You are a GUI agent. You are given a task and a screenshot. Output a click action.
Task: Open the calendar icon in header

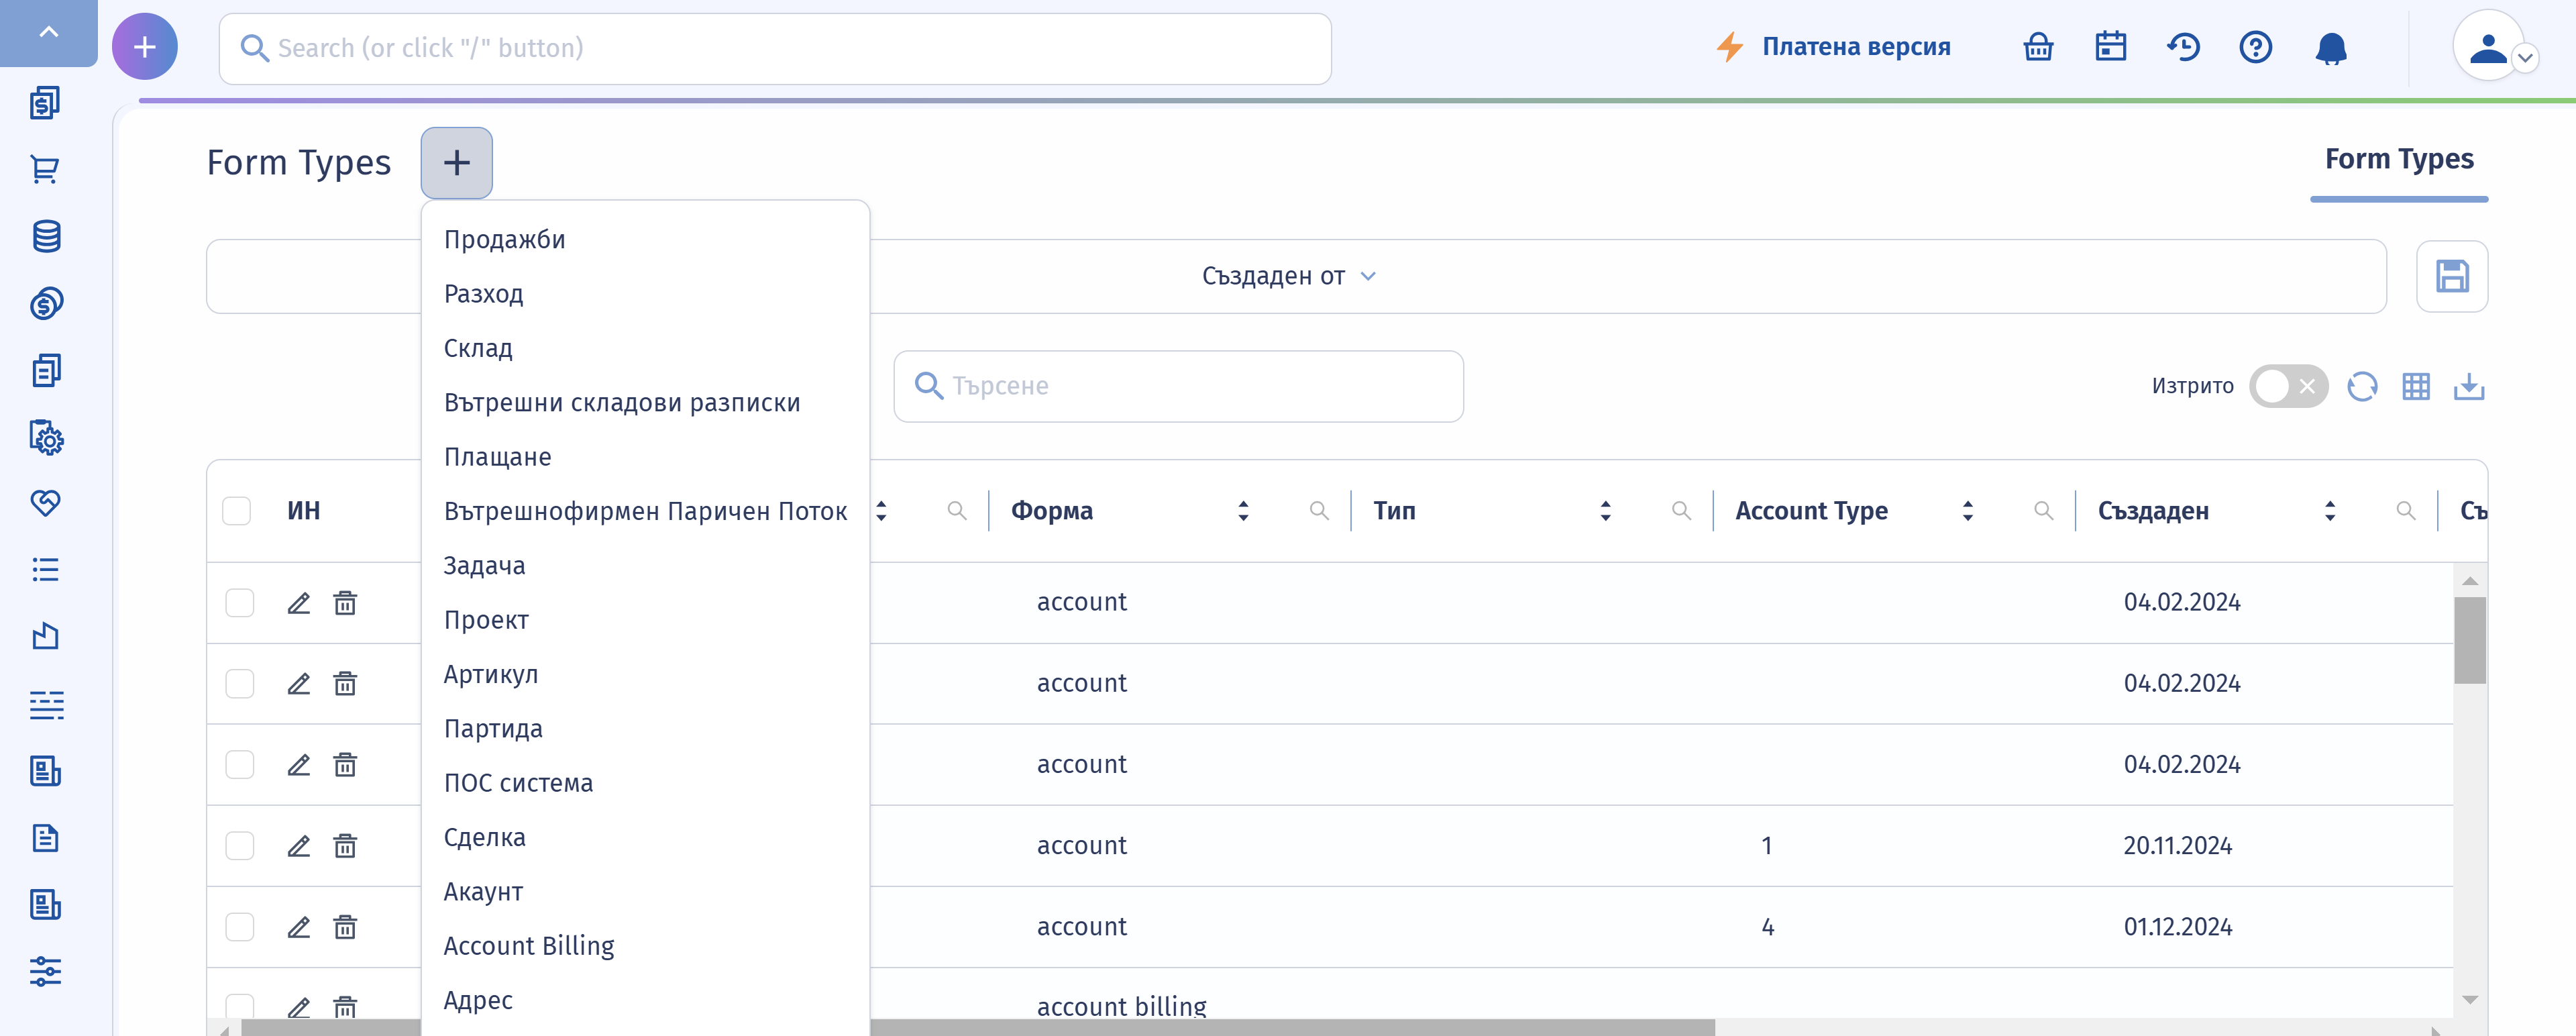pyautogui.click(x=2111, y=47)
